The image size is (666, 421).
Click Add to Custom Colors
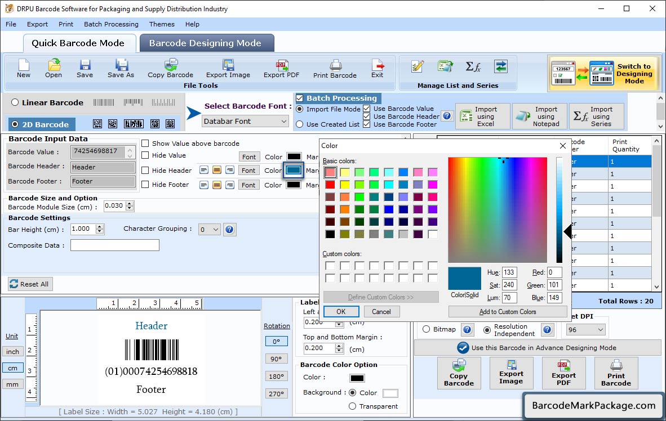click(508, 311)
